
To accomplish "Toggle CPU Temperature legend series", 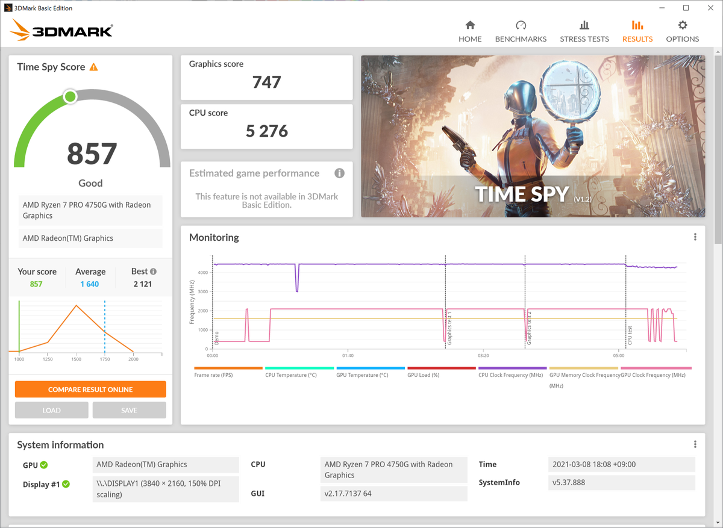I will point(299,372).
